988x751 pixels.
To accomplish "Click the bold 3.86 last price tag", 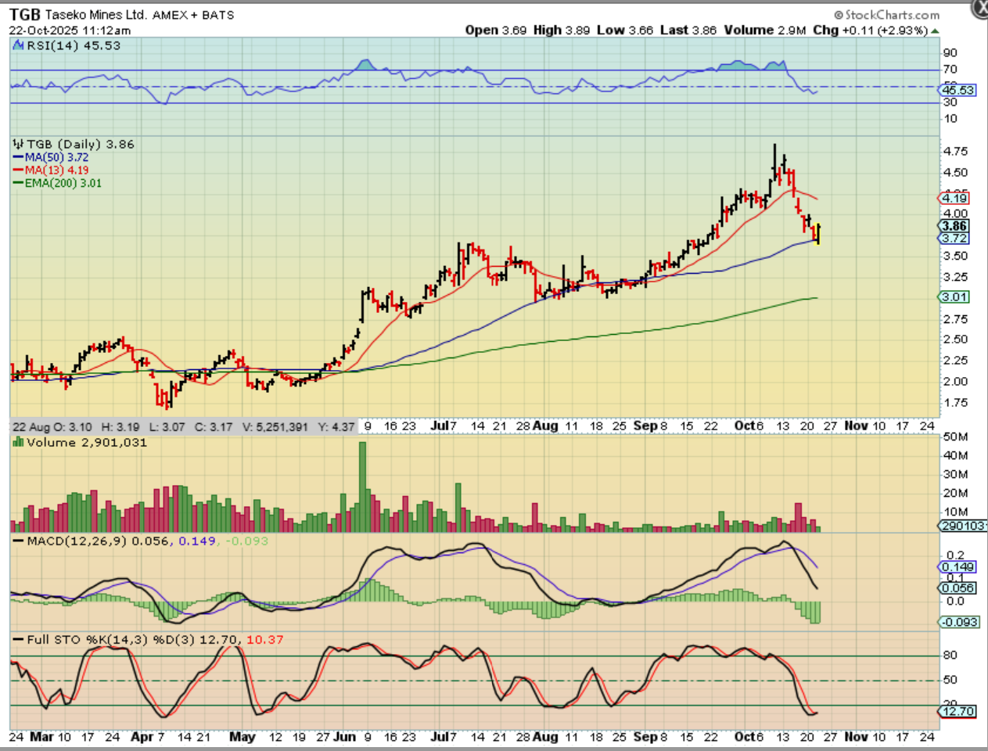I will [x=954, y=226].
